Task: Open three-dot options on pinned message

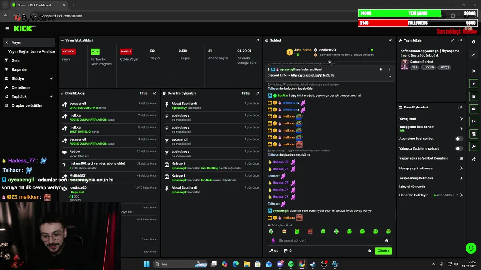Action: pos(390,69)
